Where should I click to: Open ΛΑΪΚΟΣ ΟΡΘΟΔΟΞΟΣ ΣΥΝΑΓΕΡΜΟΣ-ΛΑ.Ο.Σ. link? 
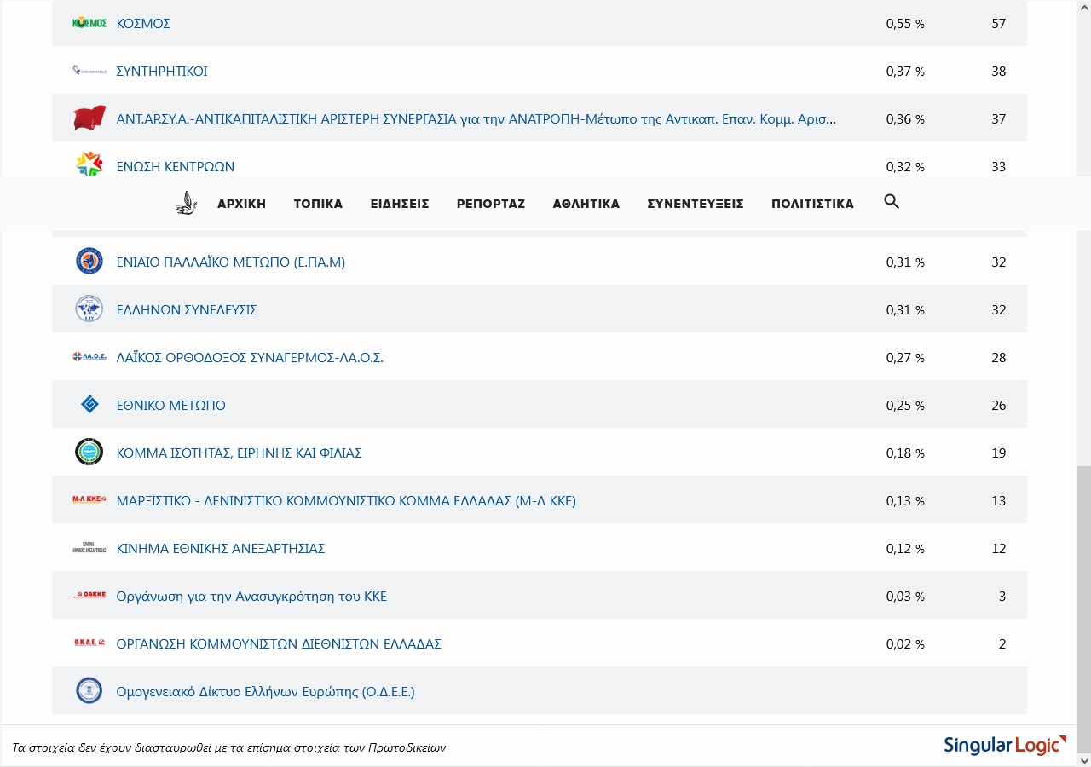250,358
